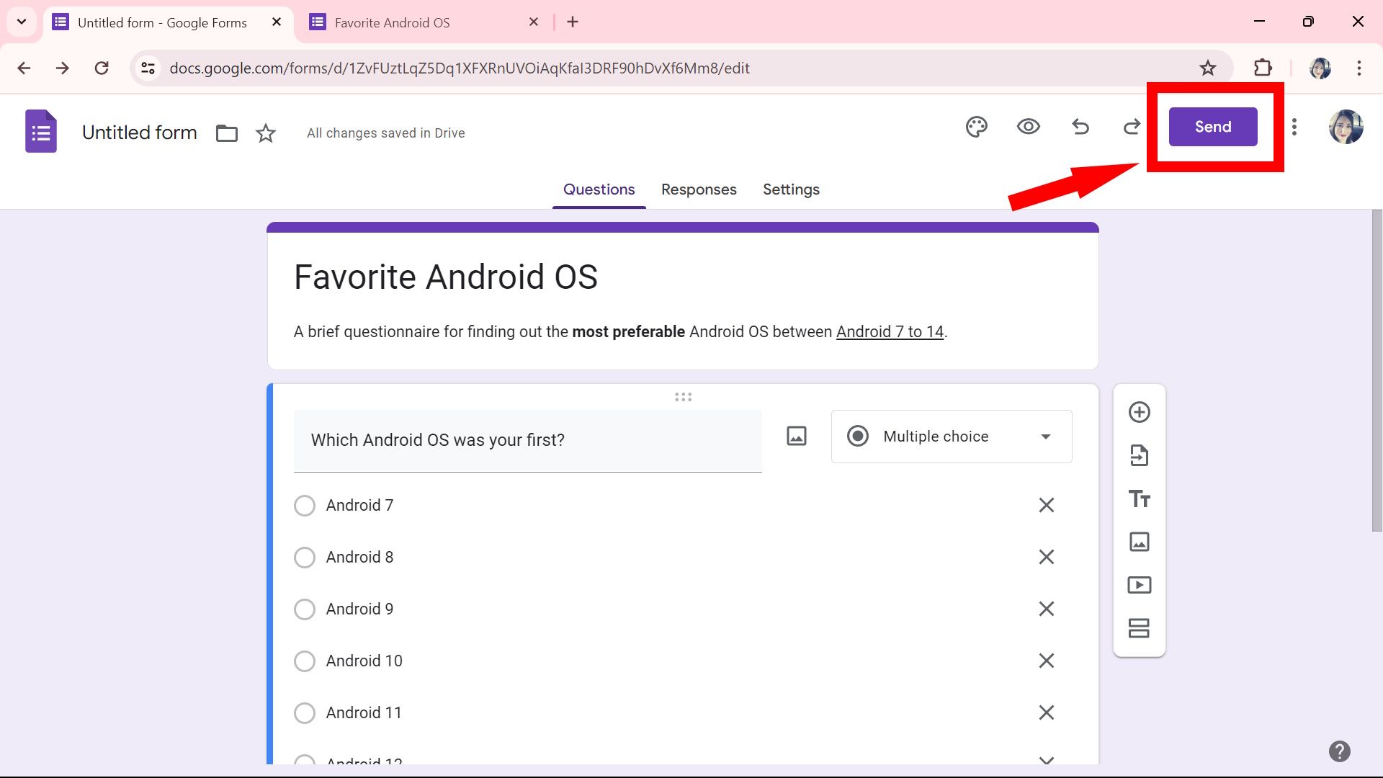
Task: Open the Multiple choice question type dropdown
Action: 951,436
